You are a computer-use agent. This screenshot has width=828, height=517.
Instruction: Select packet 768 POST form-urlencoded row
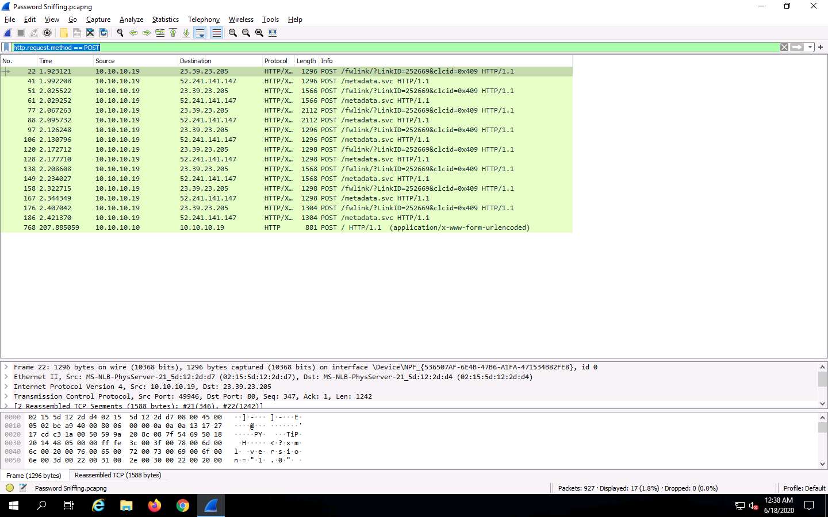(286, 227)
